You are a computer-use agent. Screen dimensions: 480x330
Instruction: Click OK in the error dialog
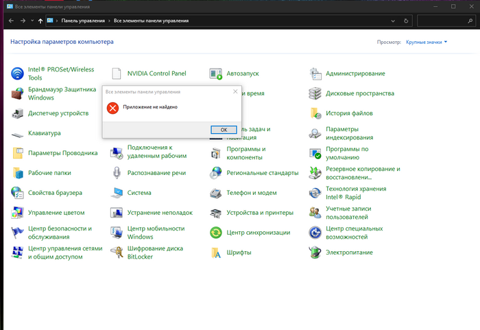tap(224, 130)
